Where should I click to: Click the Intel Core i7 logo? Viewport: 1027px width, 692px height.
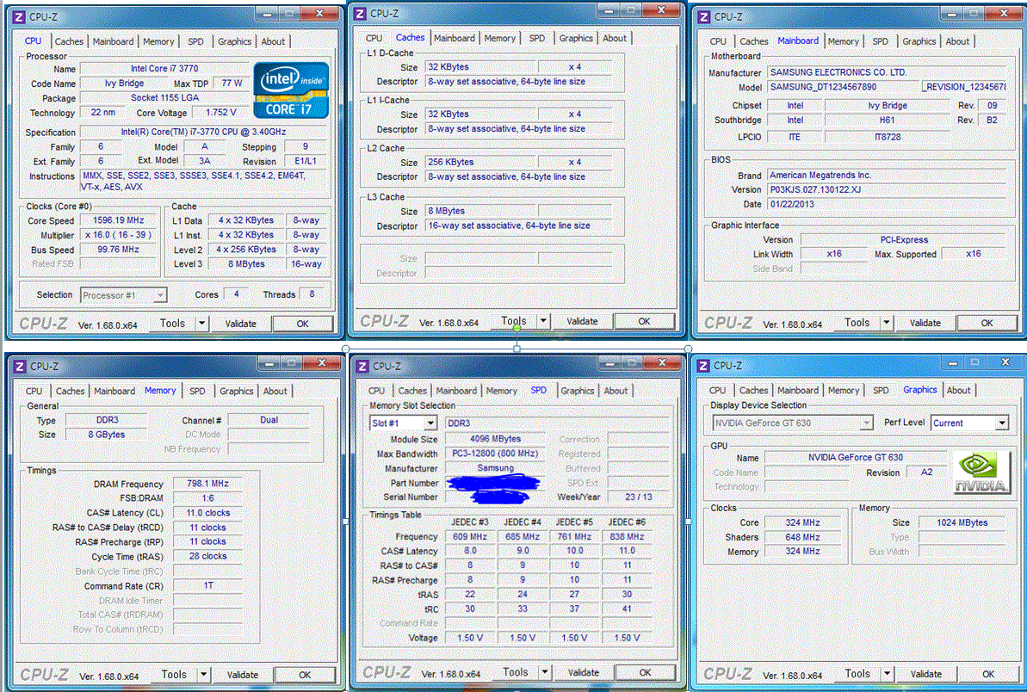point(290,90)
